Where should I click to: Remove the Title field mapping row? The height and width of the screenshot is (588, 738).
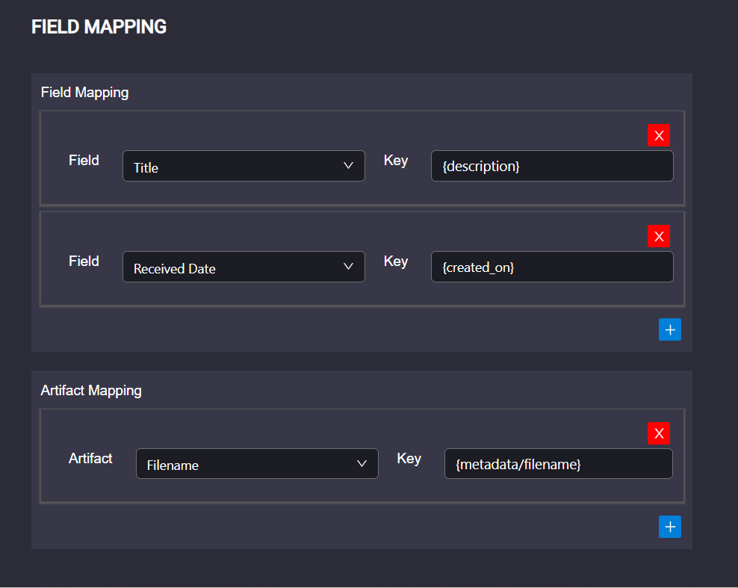(x=659, y=135)
